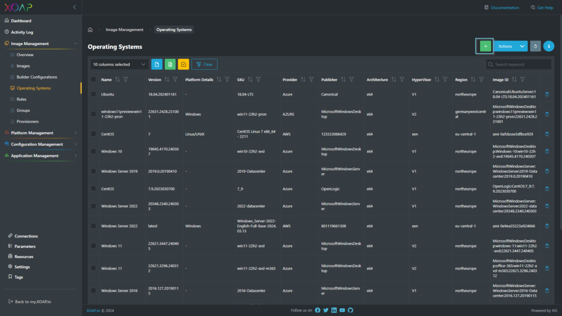Click the blue export file icon
The width and height of the screenshot is (562, 316).
pos(156,65)
